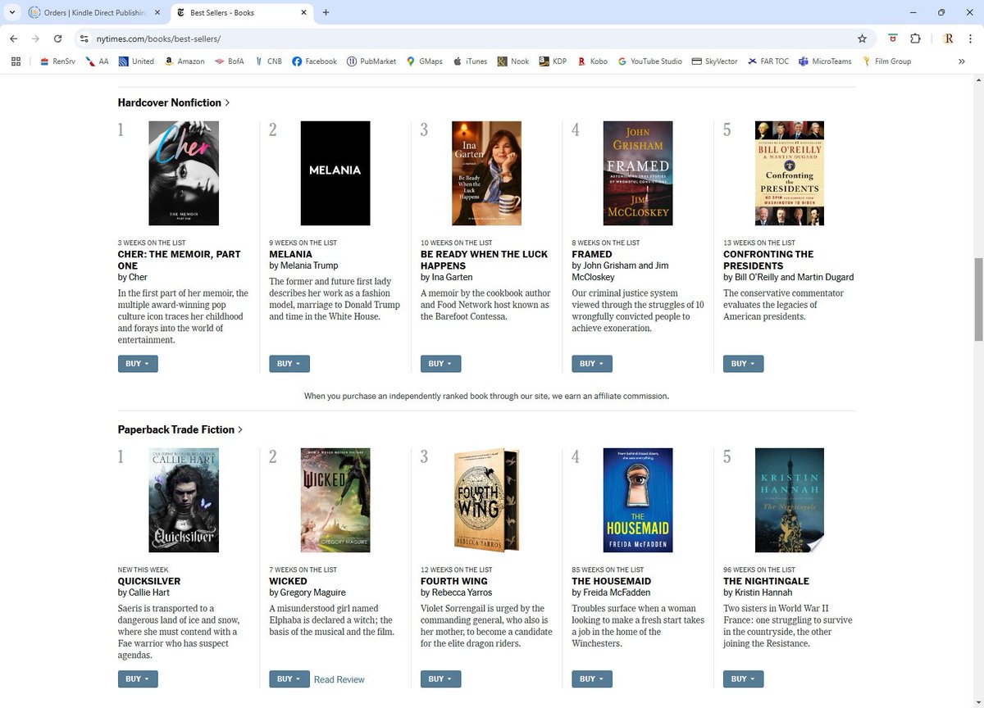Click the Cher memoir book cover

[184, 173]
